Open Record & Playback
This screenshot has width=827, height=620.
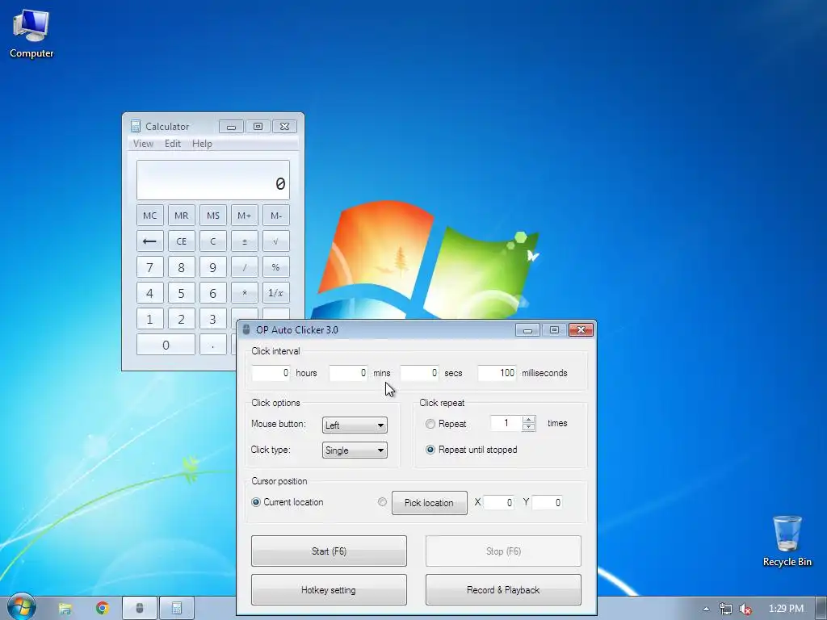pyautogui.click(x=503, y=590)
